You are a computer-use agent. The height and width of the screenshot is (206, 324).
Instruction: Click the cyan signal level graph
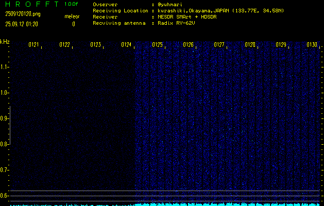[165, 204]
